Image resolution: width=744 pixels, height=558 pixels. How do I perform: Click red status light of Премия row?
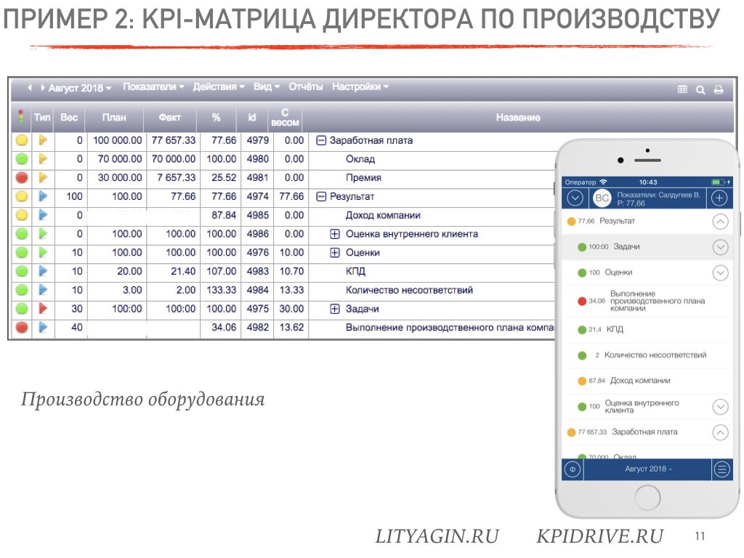point(22,177)
